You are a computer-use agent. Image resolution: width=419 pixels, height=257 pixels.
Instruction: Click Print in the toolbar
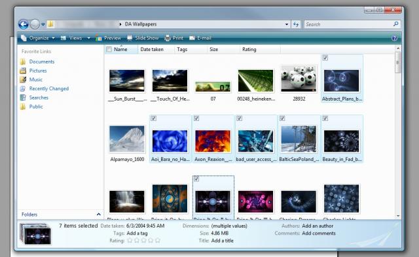(x=173, y=38)
